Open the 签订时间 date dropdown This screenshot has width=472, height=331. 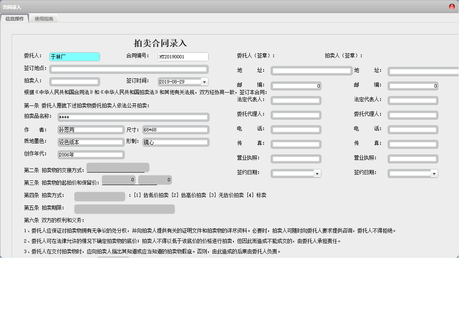click(204, 82)
